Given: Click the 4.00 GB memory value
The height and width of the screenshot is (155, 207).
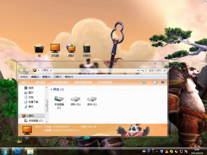Looking at the screenshot, I should click(92, 127).
